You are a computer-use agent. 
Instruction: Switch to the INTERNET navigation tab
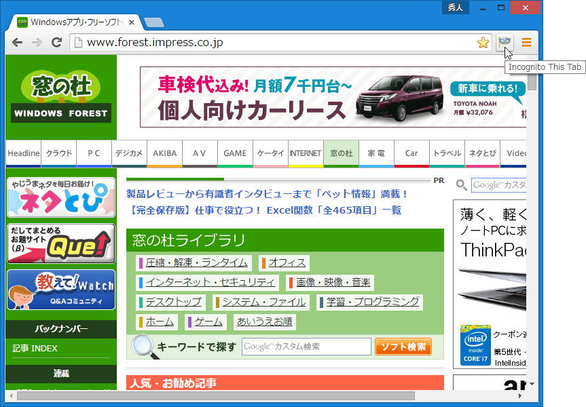coord(306,153)
